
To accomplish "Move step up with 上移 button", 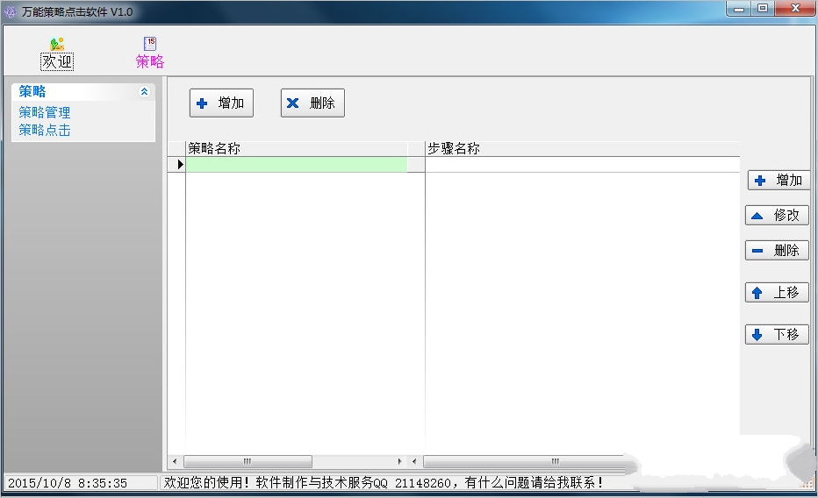I will [777, 292].
